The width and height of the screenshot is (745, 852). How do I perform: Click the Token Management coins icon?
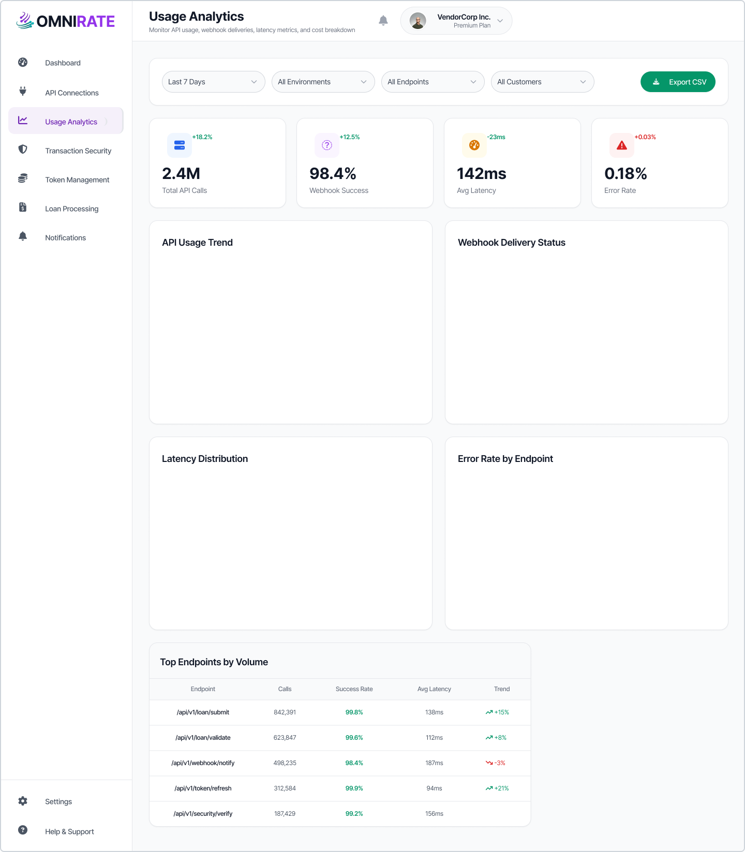[x=23, y=178]
